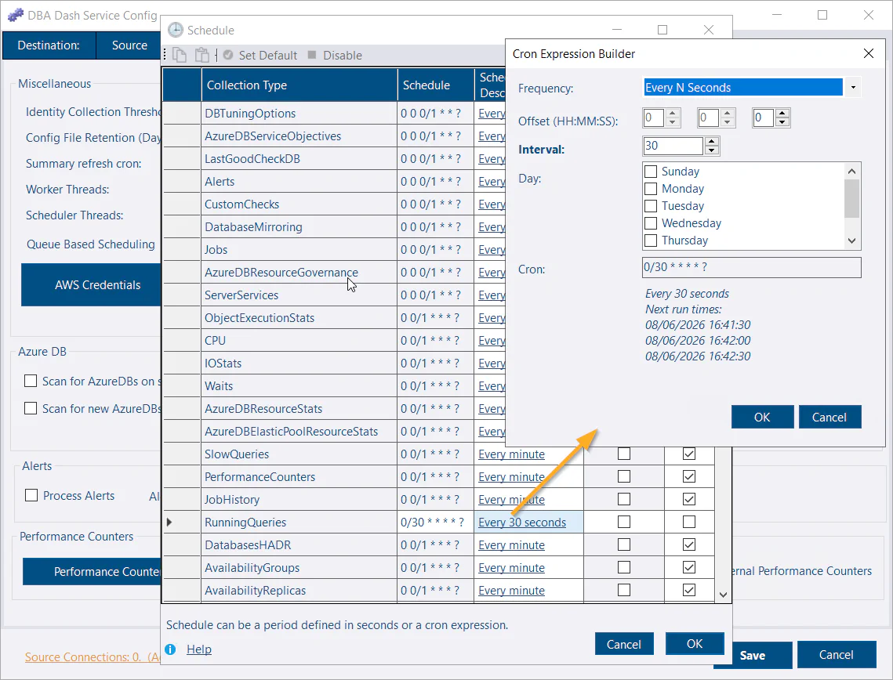Maximize the Schedule window

(x=662, y=30)
